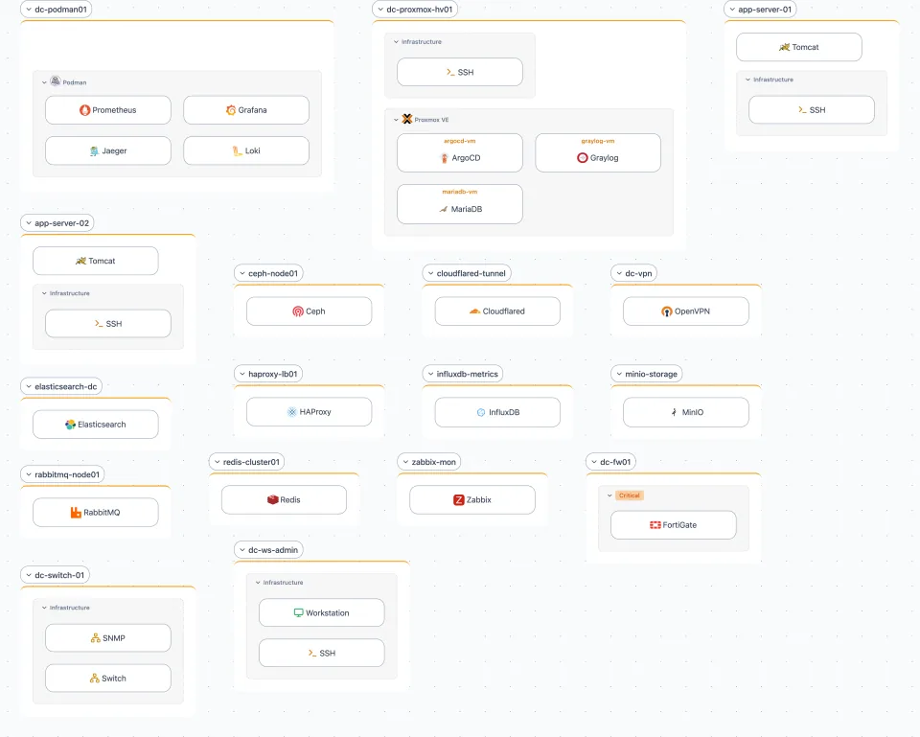
Task: Select the MariaDB service node
Action: coord(460,203)
